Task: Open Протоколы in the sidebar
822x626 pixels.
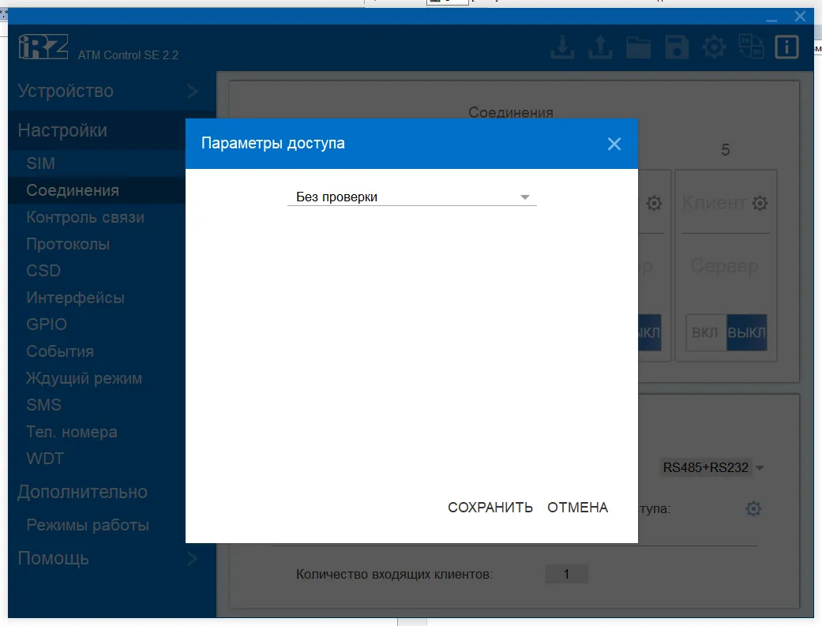Action: coord(68,244)
